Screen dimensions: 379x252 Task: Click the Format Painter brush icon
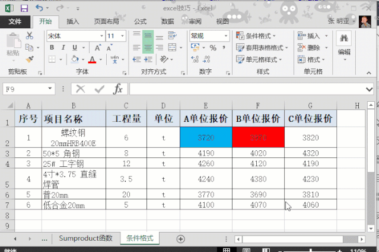tap(30, 59)
